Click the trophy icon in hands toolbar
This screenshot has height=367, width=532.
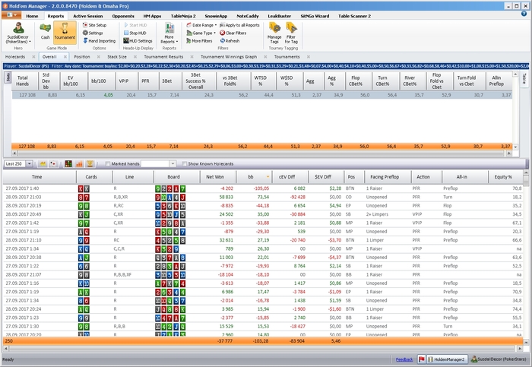pos(90,164)
